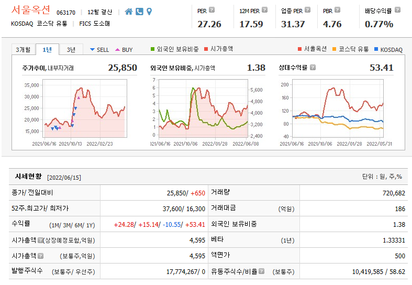This screenshot has height=285, width=412.
Task: Click floating shares 10,419,585 / 58.62
Action: point(378,271)
